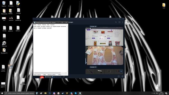169x95 pixels.
Task: Click the Notepad horizontal scroll left arrow
Action: pos(34,73)
